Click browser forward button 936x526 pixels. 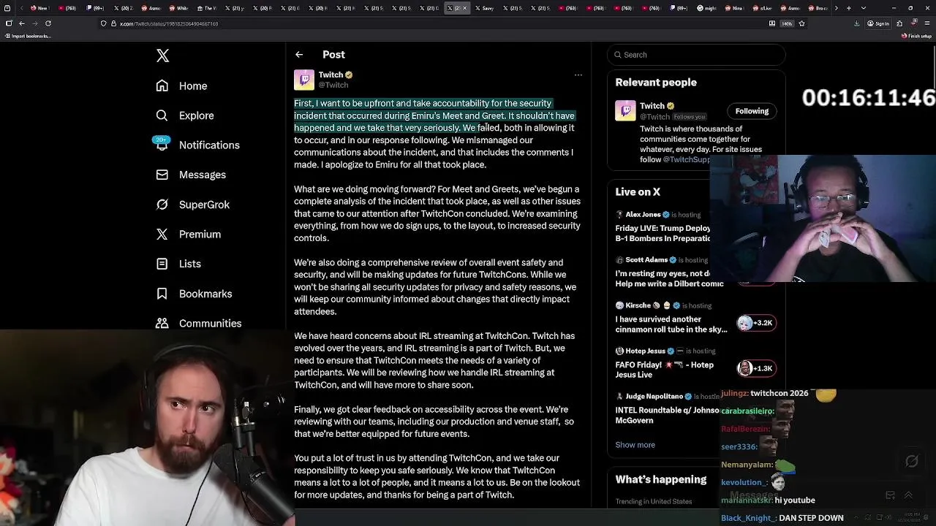pyautogui.click(x=34, y=23)
